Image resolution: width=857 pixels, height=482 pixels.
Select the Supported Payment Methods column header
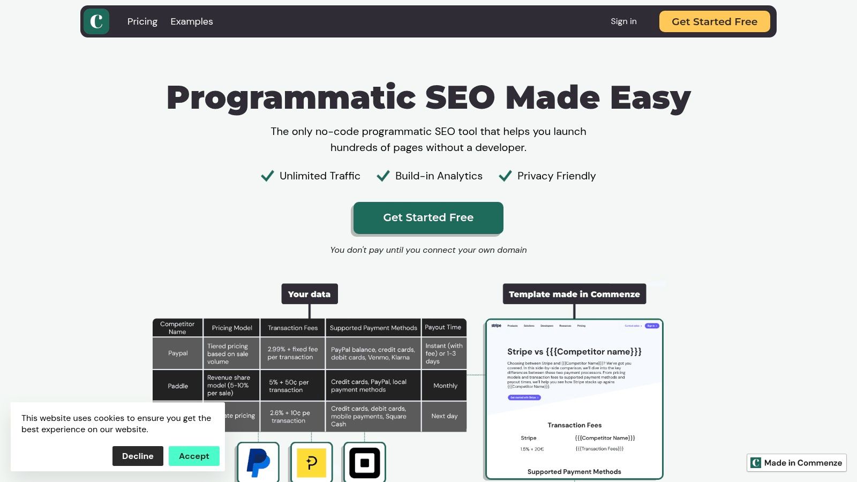coord(373,328)
